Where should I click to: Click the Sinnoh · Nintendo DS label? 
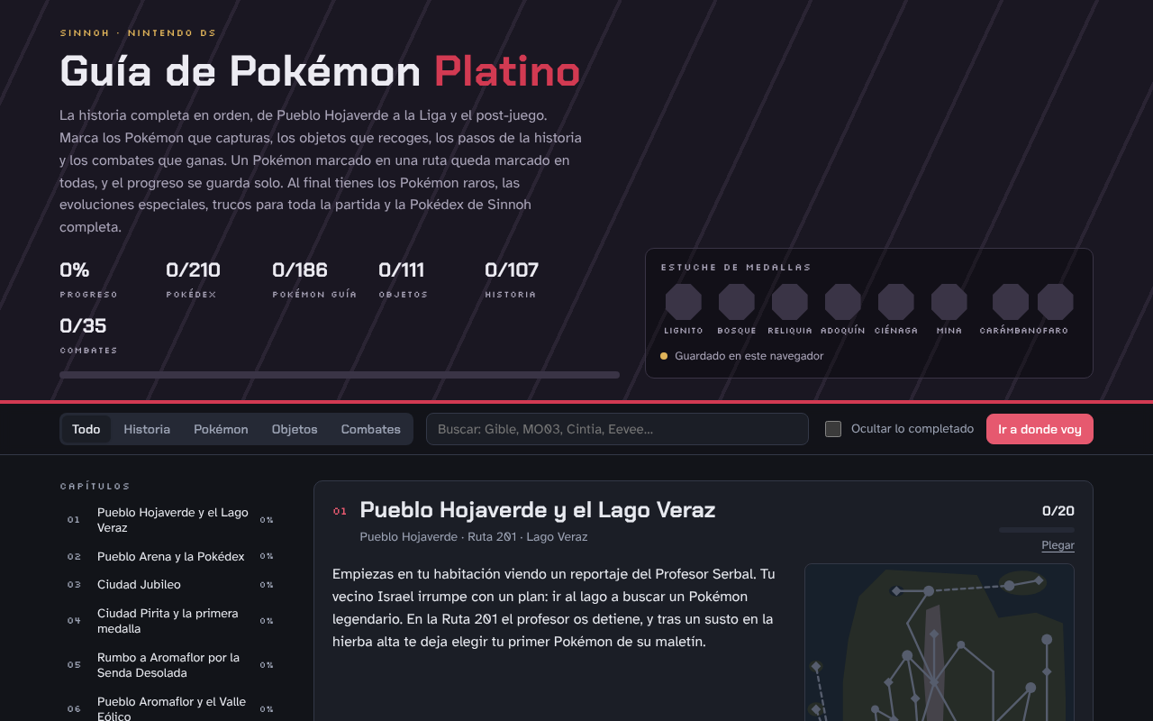pos(138,33)
